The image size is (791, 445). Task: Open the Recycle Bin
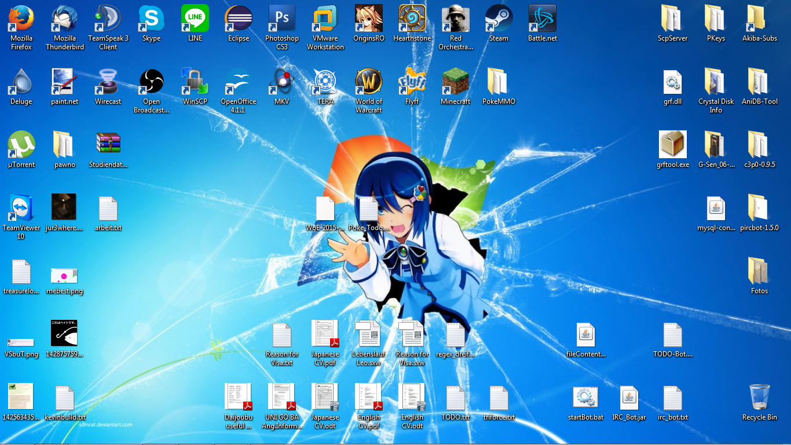[x=760, y=398]
